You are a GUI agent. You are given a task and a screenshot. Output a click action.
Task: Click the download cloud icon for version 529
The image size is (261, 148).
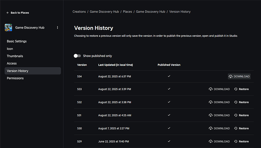click(x=211, y=141)
